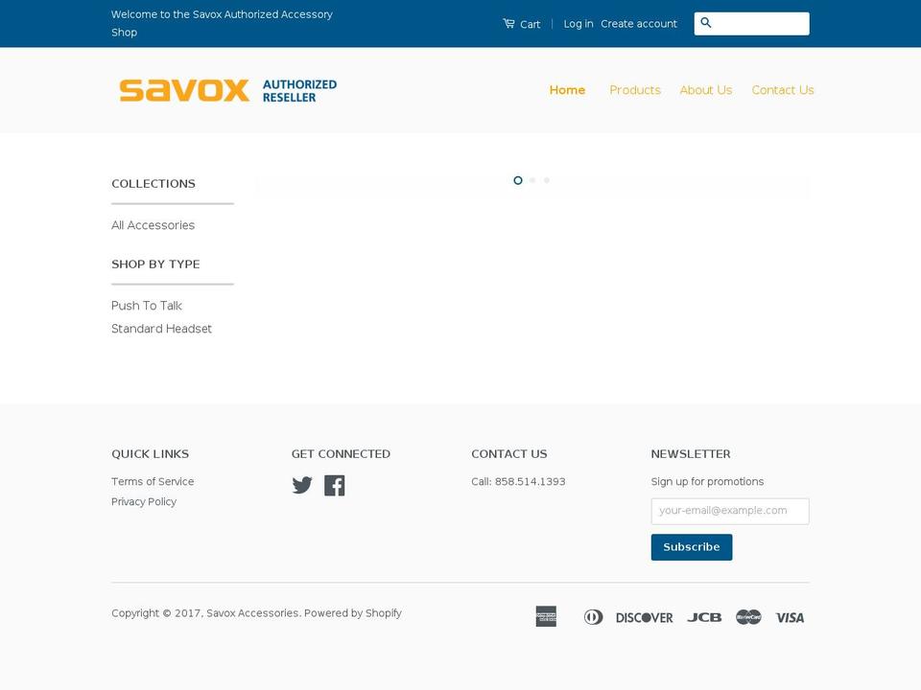Screen dimensions: 921x690
Task: Open the Products page from navigation
Action: pos(635,90)
